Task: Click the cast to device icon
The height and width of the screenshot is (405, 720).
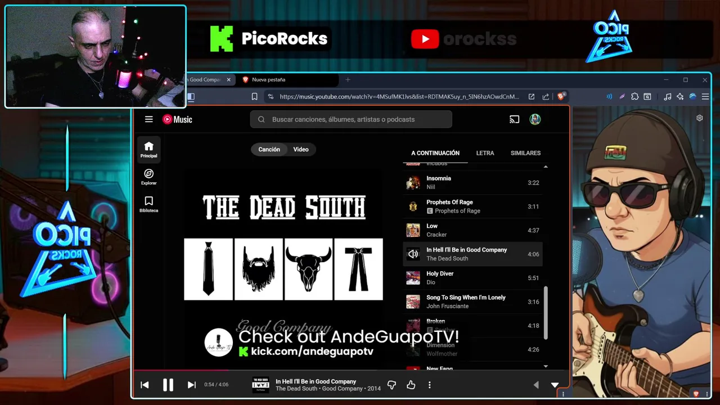Action: point(514,119)
